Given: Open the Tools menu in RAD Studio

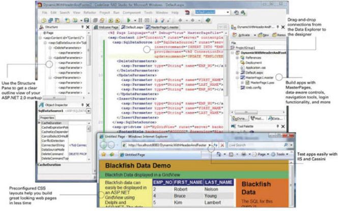Looking at the screenshot, I should click(148, 13).
